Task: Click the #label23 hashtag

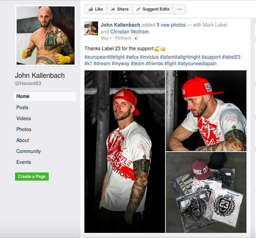Action: 231,57
